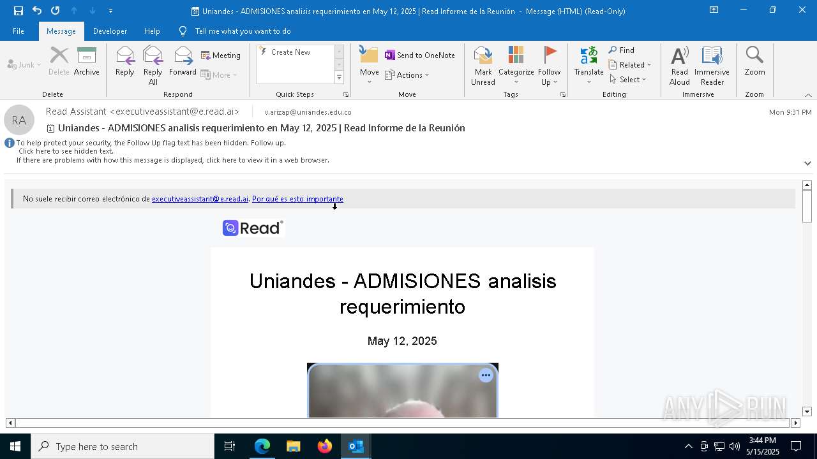
Task: Open the Tags dialog launcher
Action: (x=563, y=94)
